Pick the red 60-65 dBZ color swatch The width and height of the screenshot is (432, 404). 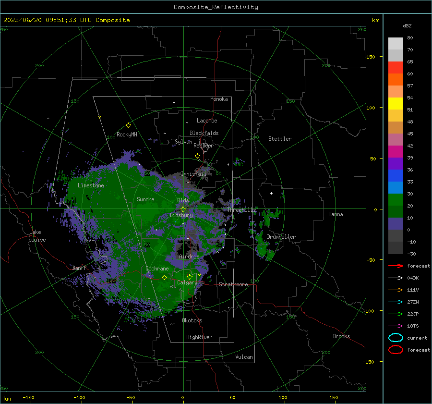click(396, 68)
